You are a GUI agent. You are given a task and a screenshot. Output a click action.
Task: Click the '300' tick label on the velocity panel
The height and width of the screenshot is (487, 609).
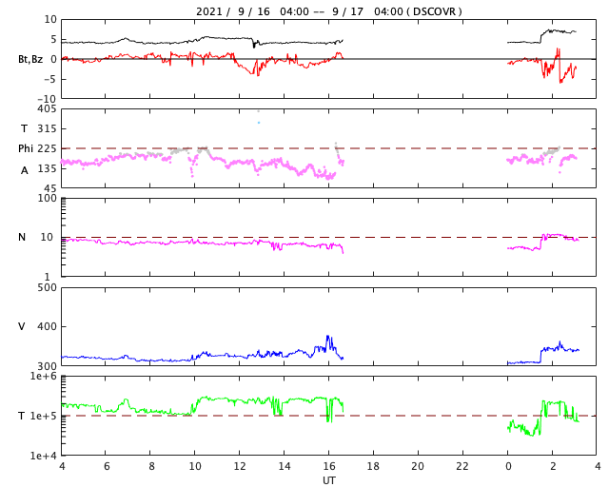click(x=47, y=366)
